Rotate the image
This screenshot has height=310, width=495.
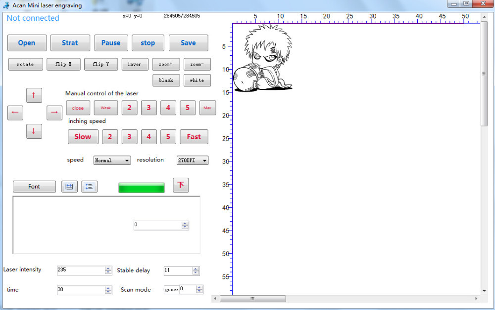click(x=26, y=64)
